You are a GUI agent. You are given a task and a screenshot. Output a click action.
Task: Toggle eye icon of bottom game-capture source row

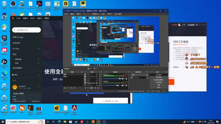click(97, 85)
